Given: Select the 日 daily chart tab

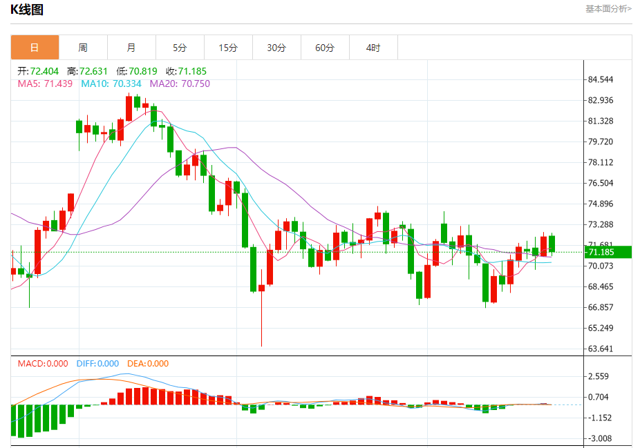Looking at the screenshot, I should (x=35, y=48).
